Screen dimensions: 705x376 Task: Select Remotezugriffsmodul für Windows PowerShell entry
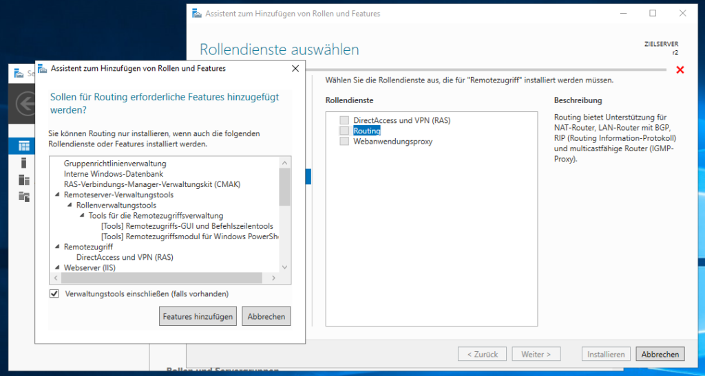[190, 236]
